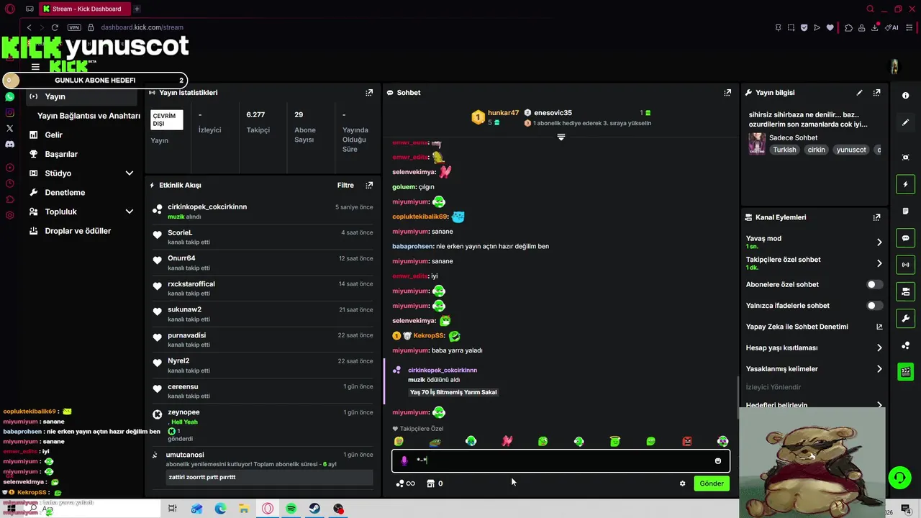Click hunkar47 in the chat leaderboard
The width and height of the screenshot is (921, 518).
coord(503,113)
